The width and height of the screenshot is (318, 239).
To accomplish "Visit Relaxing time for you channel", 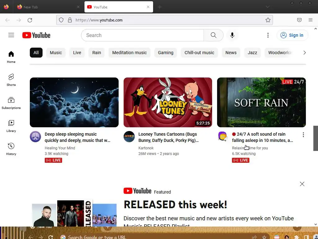I will coord(250,148).
